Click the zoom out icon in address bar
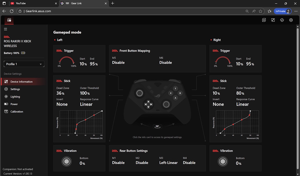 [247, 11]
